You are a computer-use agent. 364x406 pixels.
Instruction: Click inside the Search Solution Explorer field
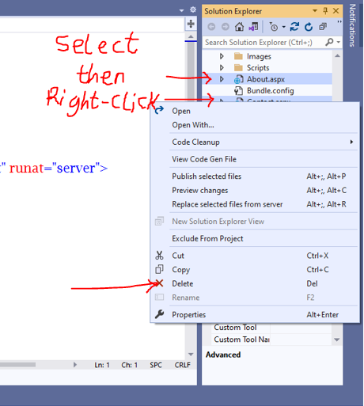click(264, 42)
